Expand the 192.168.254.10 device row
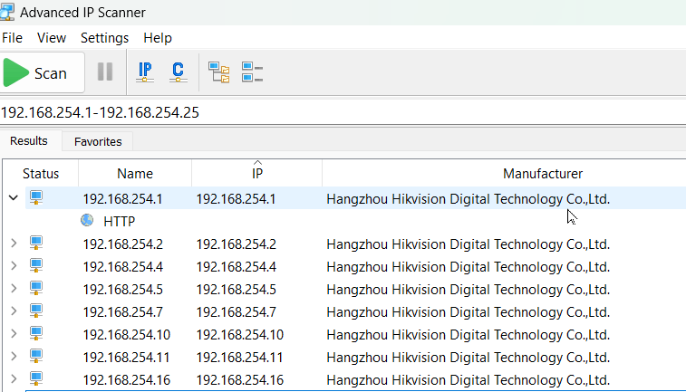The height and width of the screenshot is (392, 686). click(x=13, y=334)
